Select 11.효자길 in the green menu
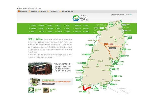This screenshot has height=103, width=154. click(x=58, y=29)
